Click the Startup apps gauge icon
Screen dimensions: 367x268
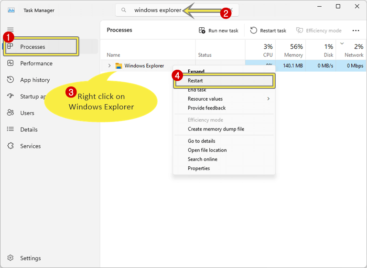click(11, 96)
